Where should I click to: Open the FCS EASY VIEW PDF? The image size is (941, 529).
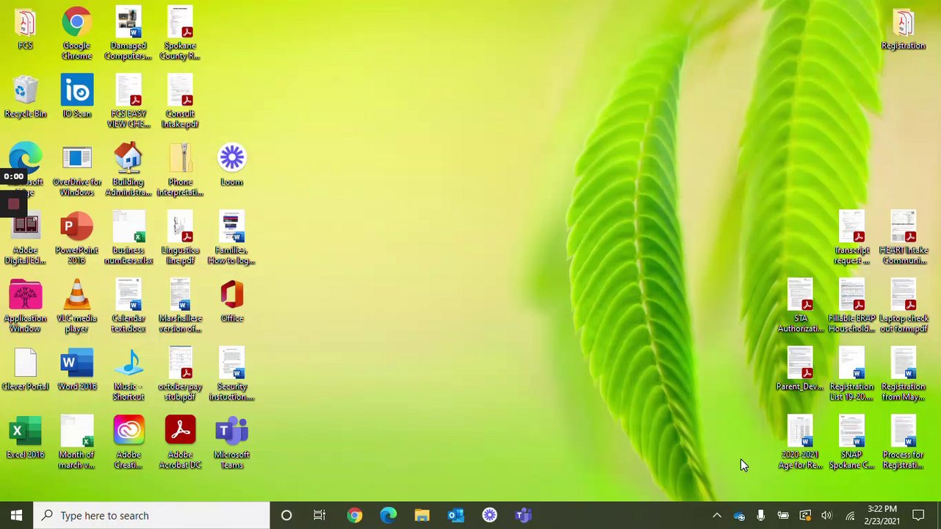pos(129,102)
